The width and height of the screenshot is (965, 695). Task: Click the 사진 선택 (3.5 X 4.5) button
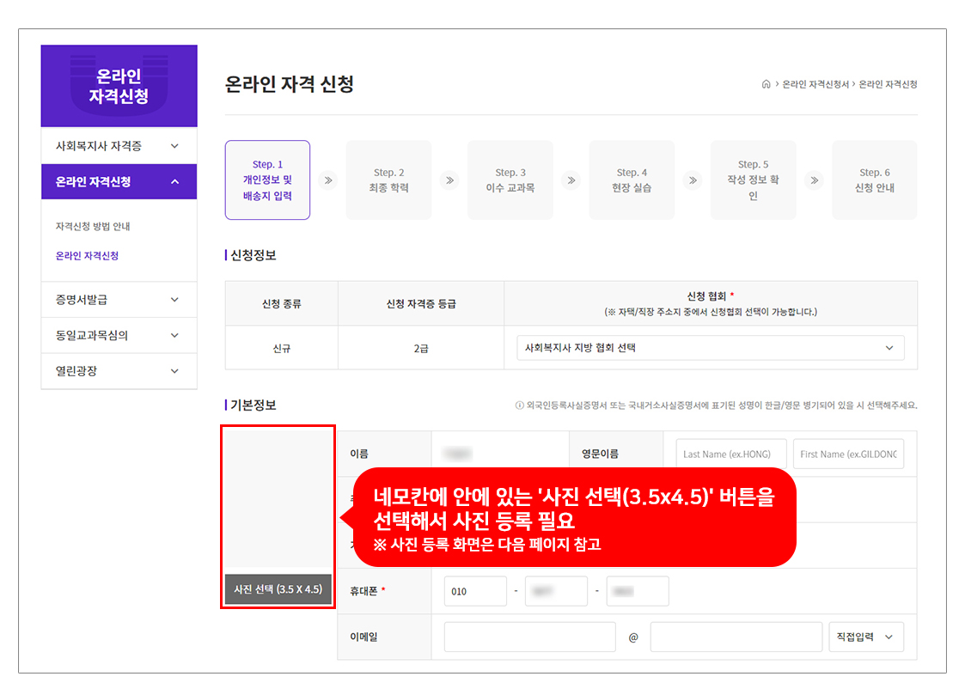pyautogui.click(x=278, y=589)
